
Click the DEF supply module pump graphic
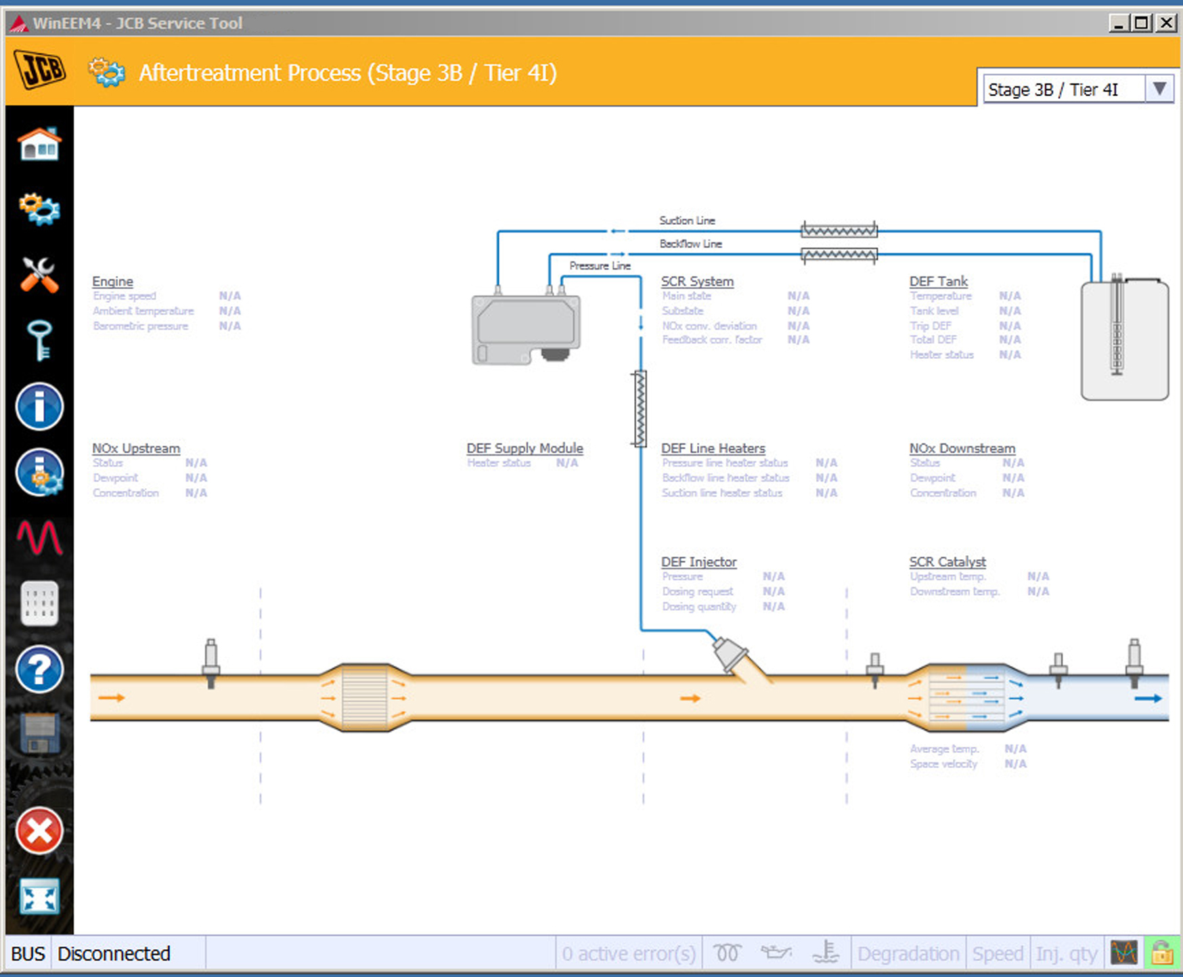(x=526, y=328)
